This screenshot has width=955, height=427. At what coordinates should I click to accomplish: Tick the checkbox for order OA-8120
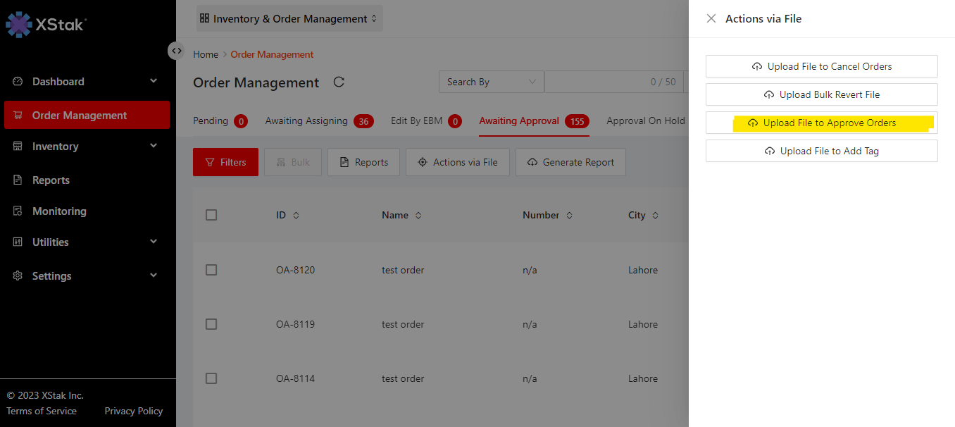pos(211,270)
